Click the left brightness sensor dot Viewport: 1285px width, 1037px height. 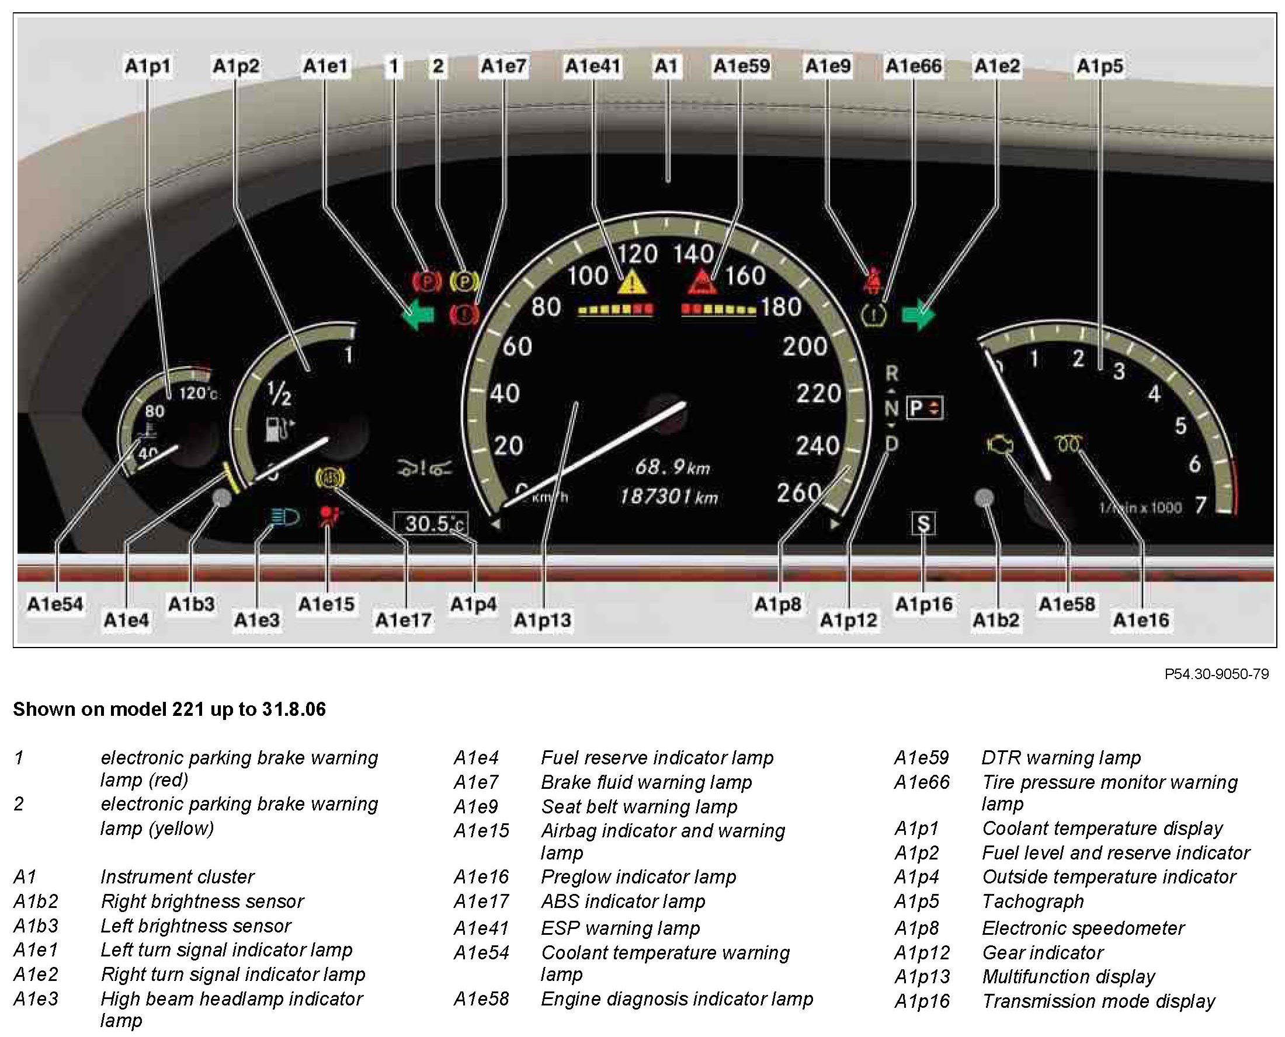[221, 497]
